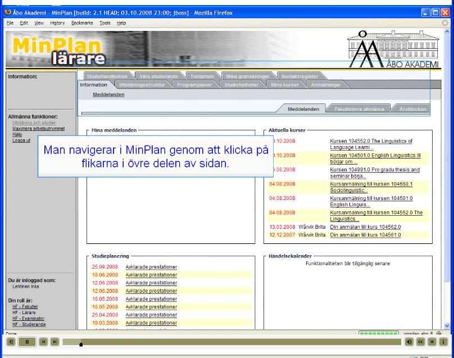Click the page scrollbar down arrow
This screenshot has height=358, width=454.
pos(447,325)
